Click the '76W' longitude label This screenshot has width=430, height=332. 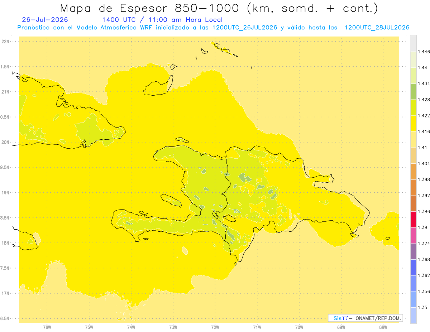[47, 327]
